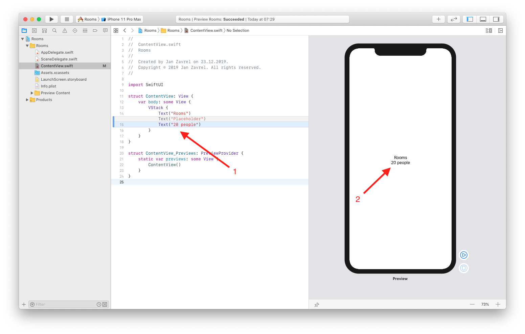Click the Stop button in the toolbar
Image resolution: width=525 pixels, height=334 pixels.
tap(67, 19)
